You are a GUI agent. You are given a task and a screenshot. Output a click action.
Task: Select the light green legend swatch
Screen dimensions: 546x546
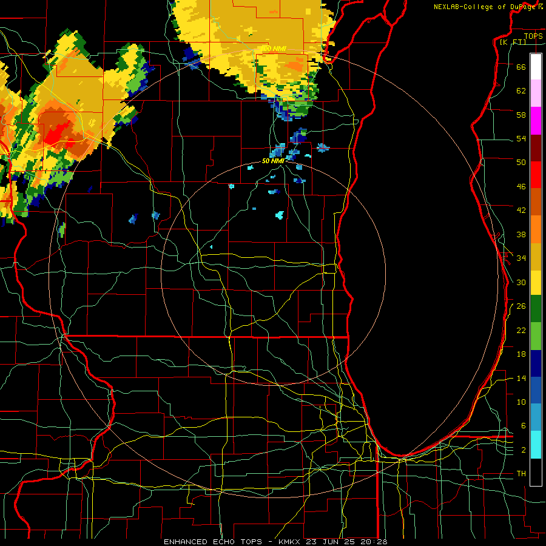click(536, 336)
